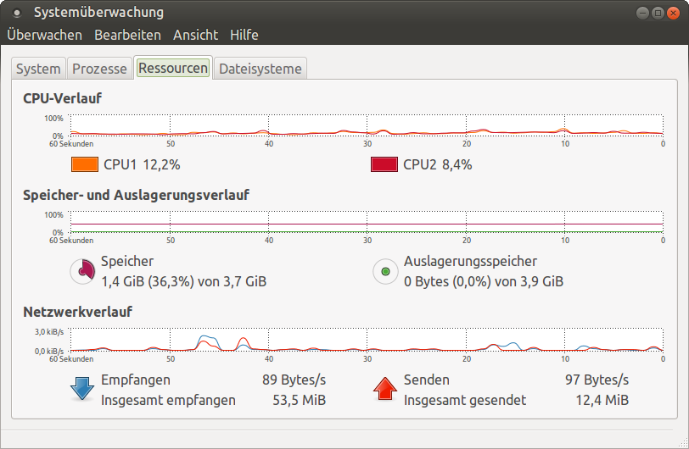Click inside the CPU-Verlauf graph
Screen dimensions: 689x449
tap(367, 125)
